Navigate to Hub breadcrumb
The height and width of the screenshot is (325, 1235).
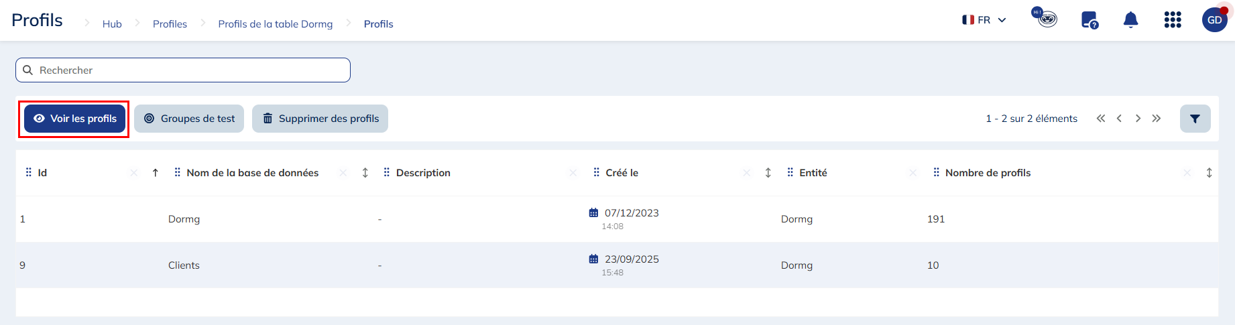tap(112, 24)
